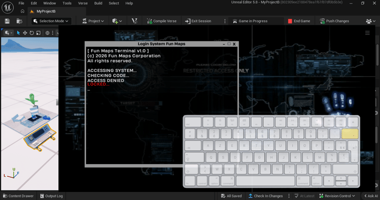This screenshot has height=200, width=380.
Task: Open the Window menu
Action: pos(50,3)
